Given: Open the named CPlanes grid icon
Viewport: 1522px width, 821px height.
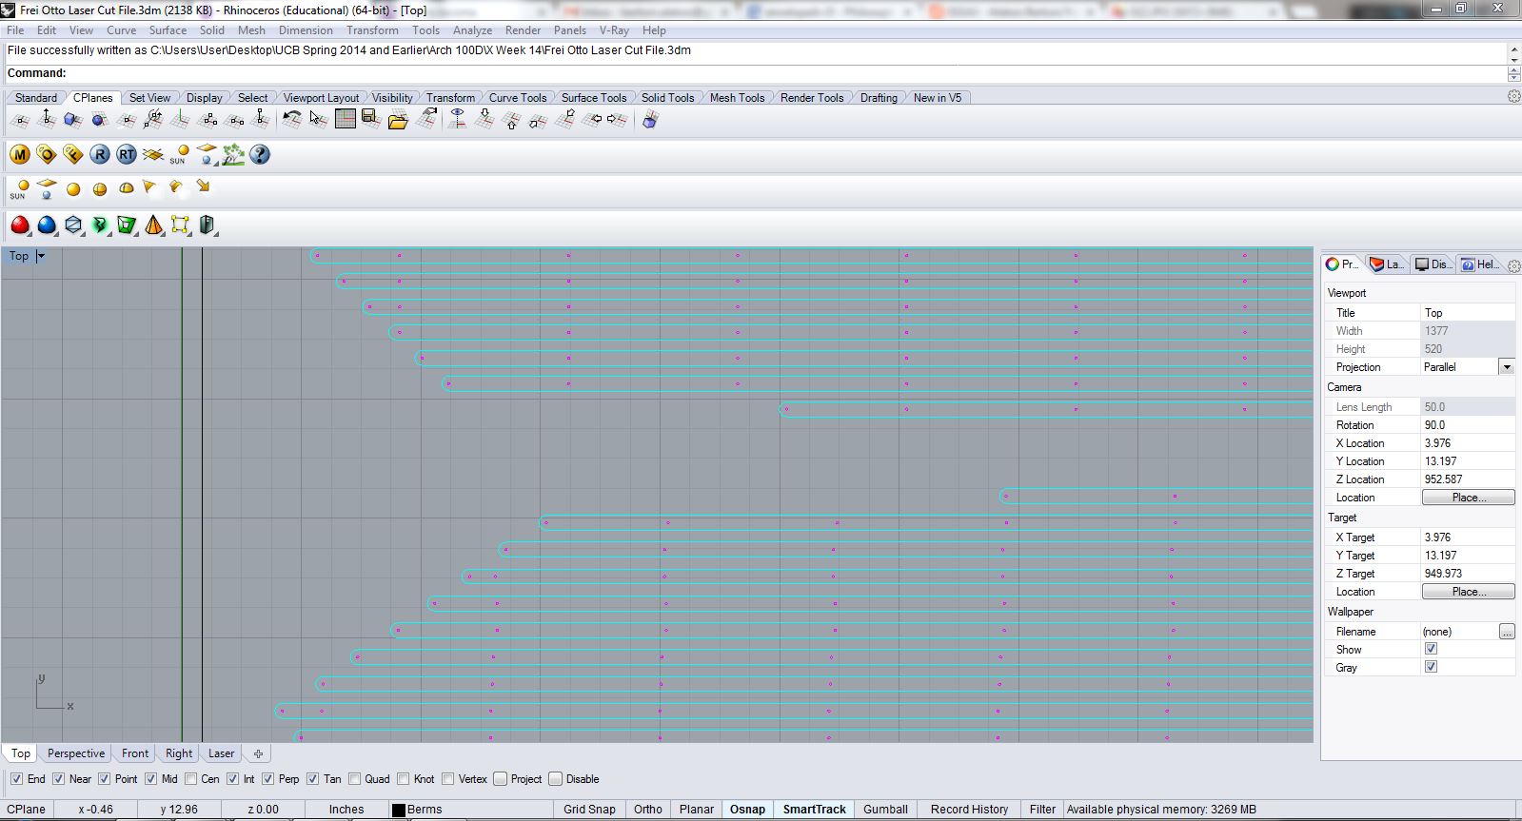Looking at the screenshot, I should coord(346,120).
